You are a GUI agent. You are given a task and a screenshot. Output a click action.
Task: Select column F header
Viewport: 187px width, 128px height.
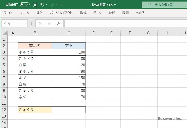click(130, 33)
